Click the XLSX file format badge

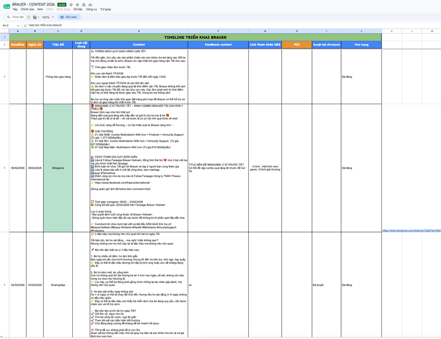[x=62, y=5]
